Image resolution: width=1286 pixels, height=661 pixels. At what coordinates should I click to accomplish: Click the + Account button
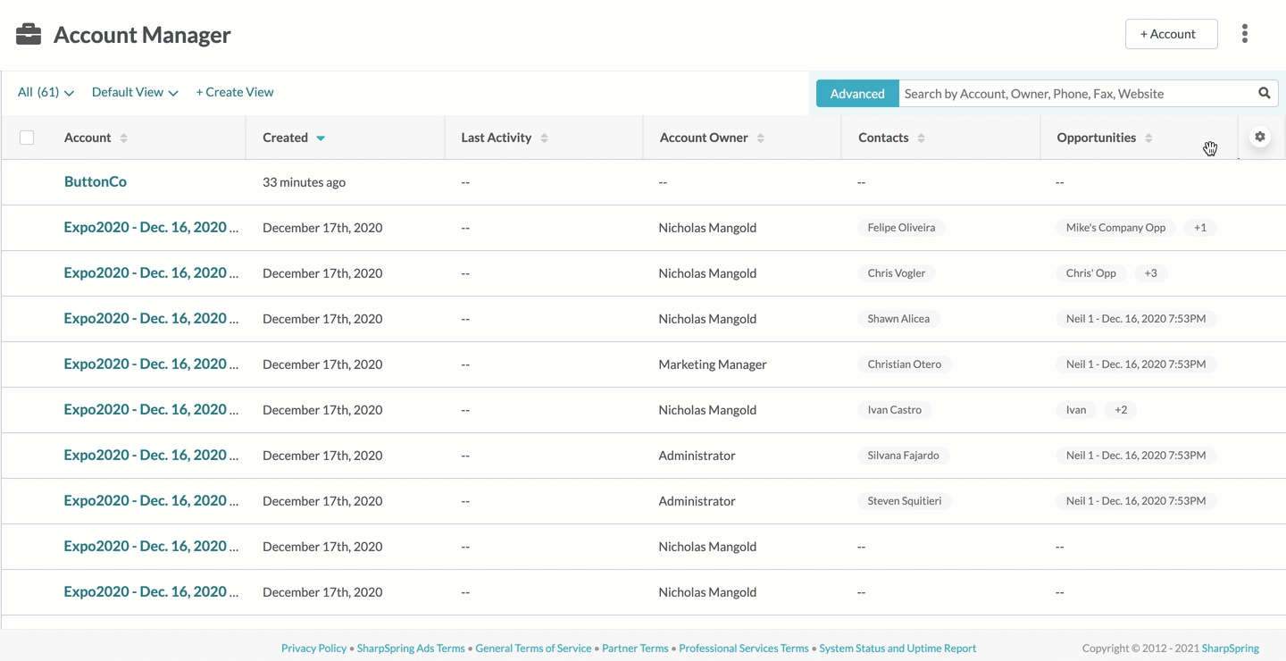(x=1172, y=34)
